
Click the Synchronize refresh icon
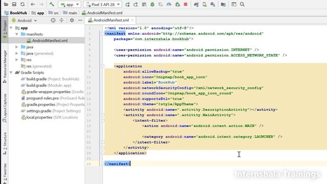pyautogui.click(x=22, y=5)
